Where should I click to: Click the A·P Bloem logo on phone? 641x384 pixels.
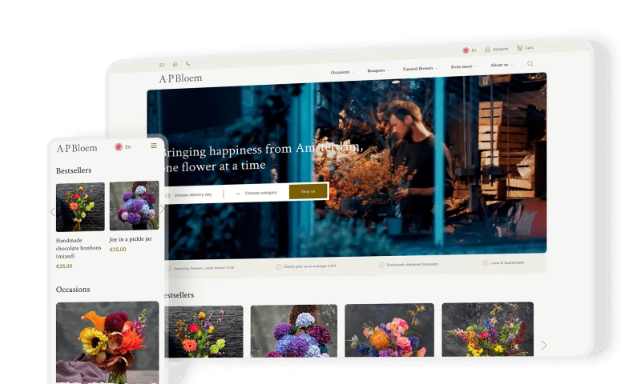tap(77, 148)
